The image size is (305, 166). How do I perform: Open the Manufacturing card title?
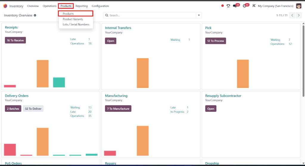click(116, 95)
